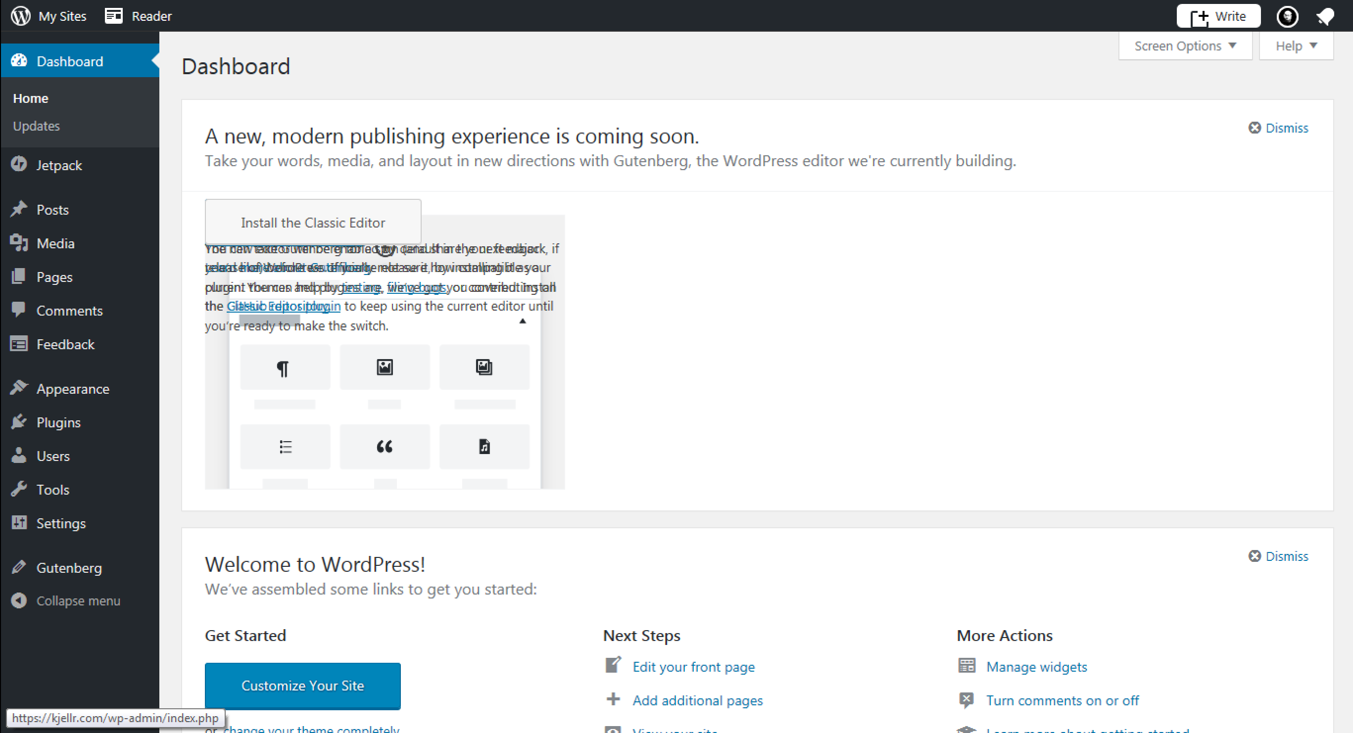Click the list block icon in preview
1353x733 pixels.
tap(285, 446)
